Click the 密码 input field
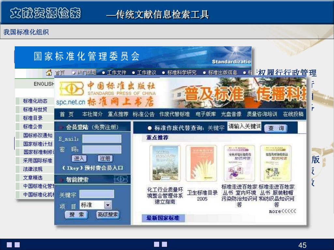This screenshot has width=334, height=250. coord(102,149)
